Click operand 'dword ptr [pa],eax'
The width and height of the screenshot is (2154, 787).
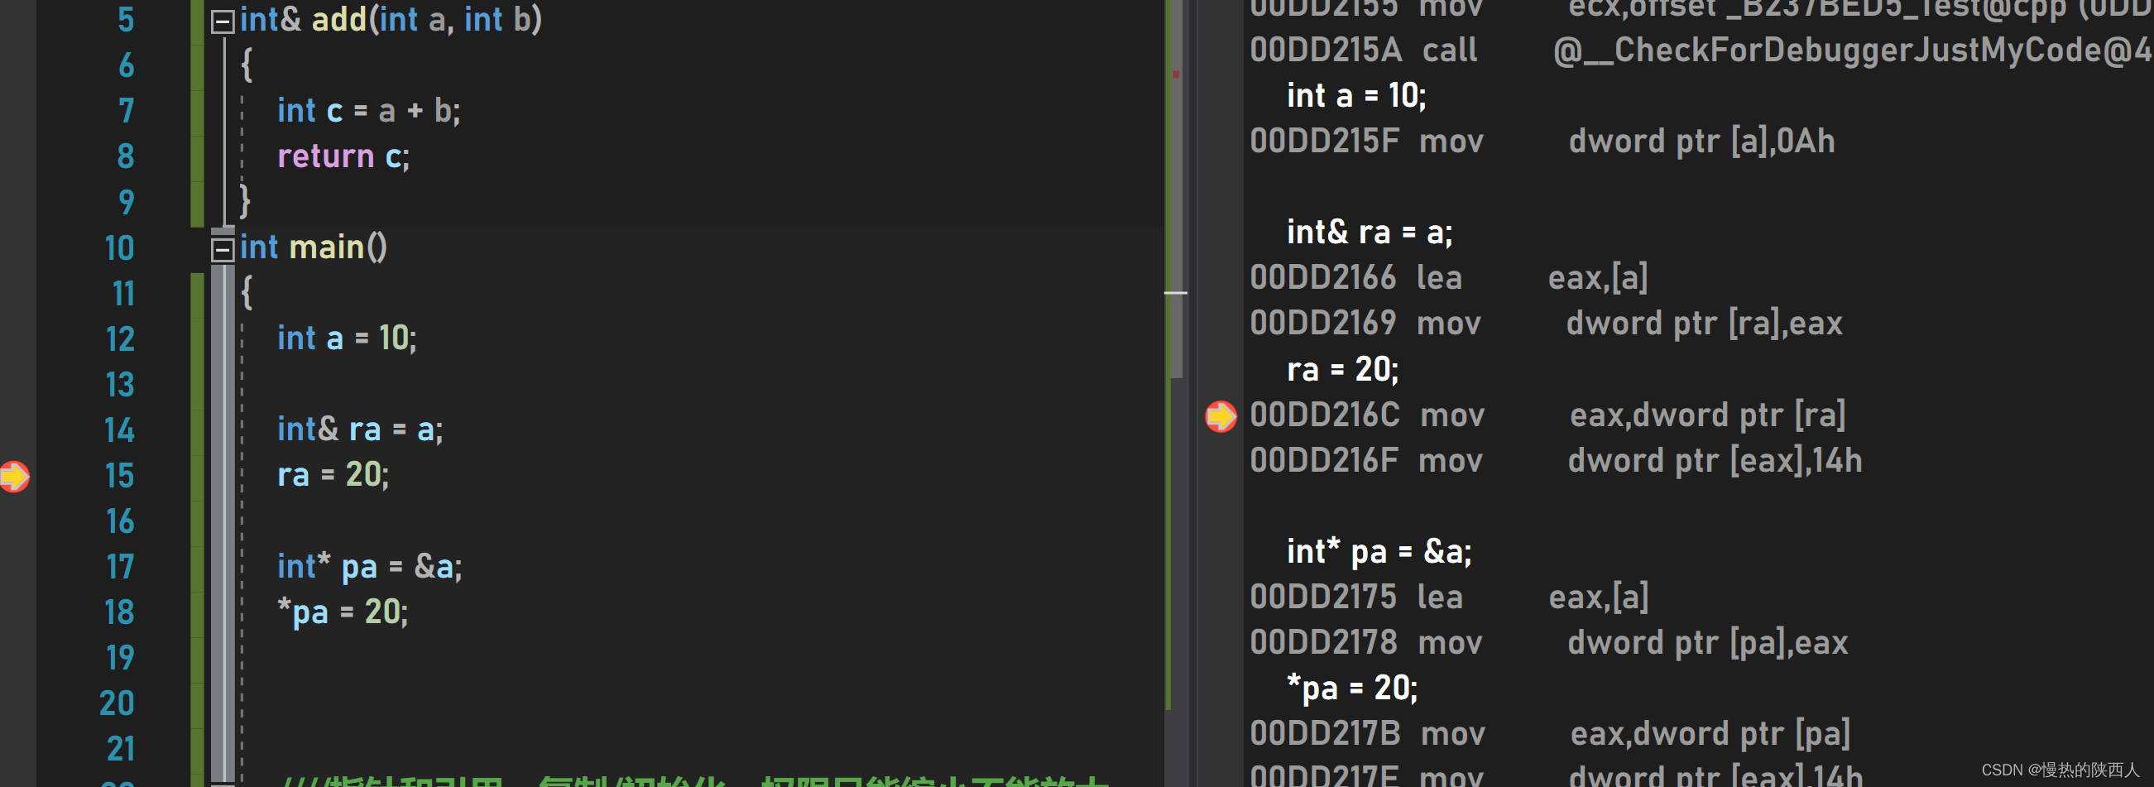1707,644
